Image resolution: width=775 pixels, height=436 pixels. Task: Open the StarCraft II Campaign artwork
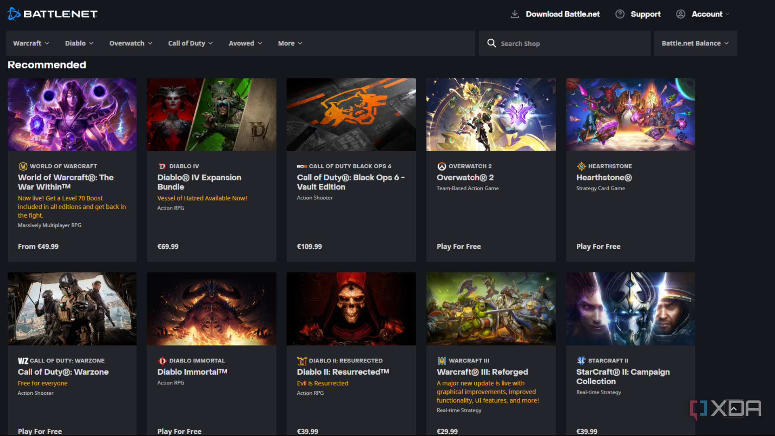[x=630, y=309]
